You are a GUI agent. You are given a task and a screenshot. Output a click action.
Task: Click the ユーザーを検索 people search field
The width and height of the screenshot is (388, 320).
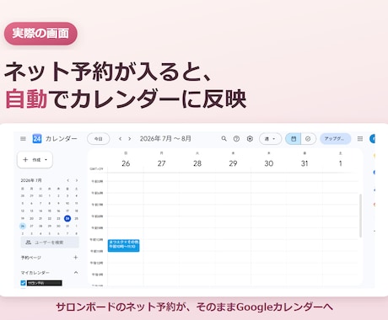50,243
